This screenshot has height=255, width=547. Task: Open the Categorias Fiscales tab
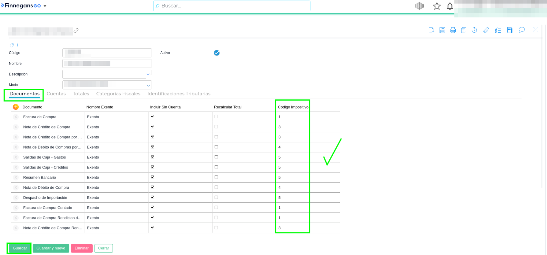pos(118,94)
